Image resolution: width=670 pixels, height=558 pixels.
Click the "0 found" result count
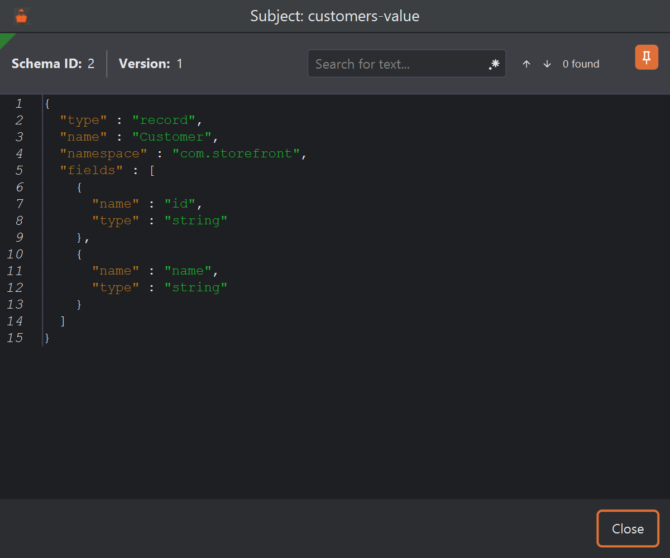[x=581, y=64]
